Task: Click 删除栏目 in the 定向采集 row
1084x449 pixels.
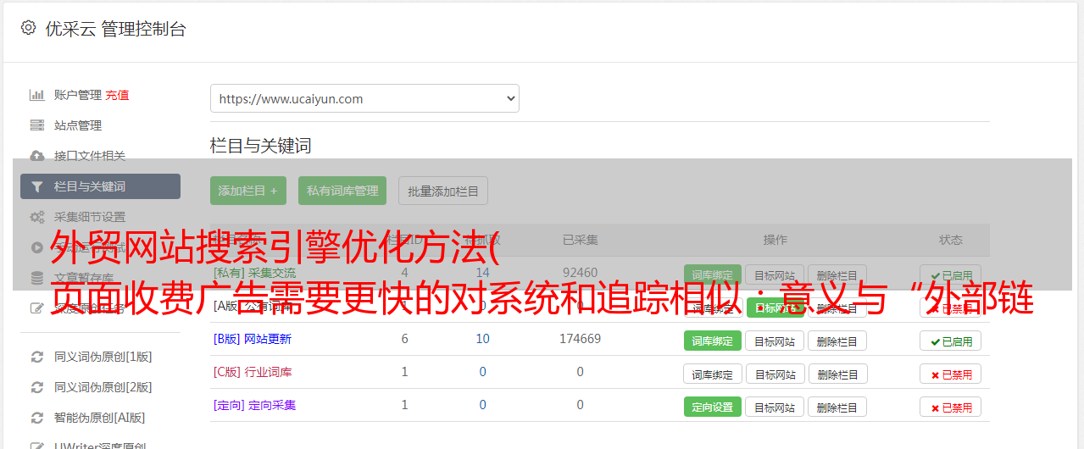Action: tap(837, 407)
